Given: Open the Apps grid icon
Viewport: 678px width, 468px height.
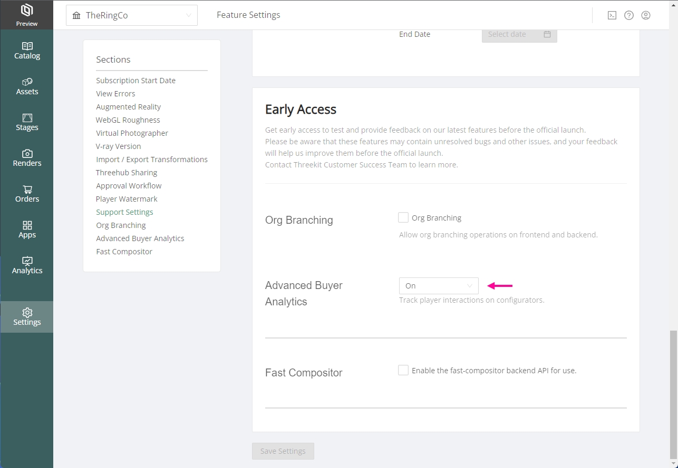Looking at the screenshot, I should pyautogui.click(x=27, y=225).
